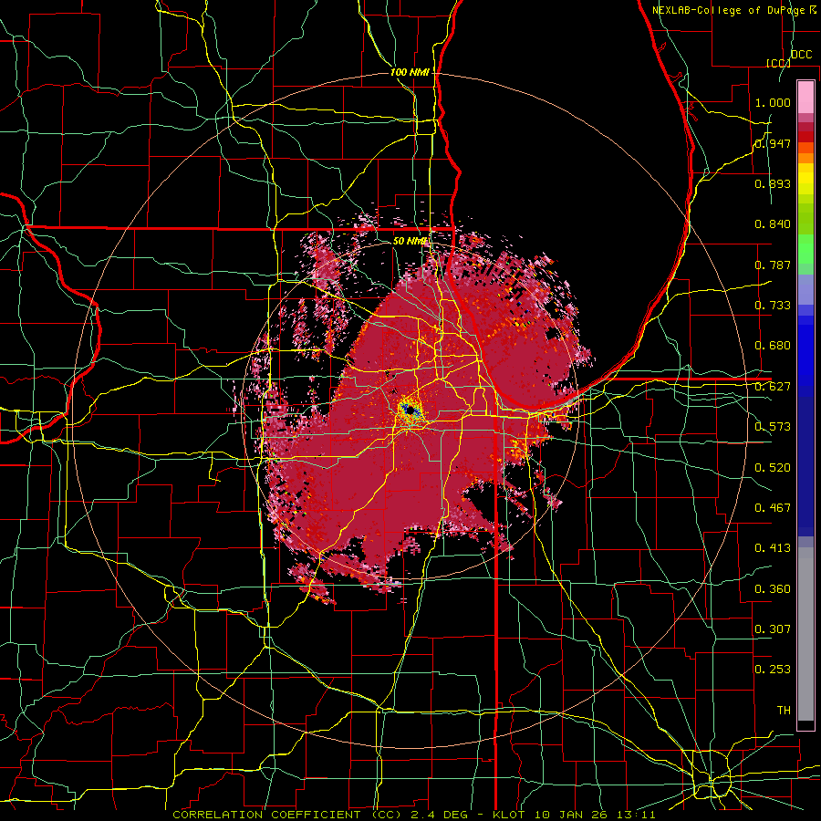Viewport: 821px width, 821px height.
Task: Click the 1.000 scale value
Action: tap(773, 102)
